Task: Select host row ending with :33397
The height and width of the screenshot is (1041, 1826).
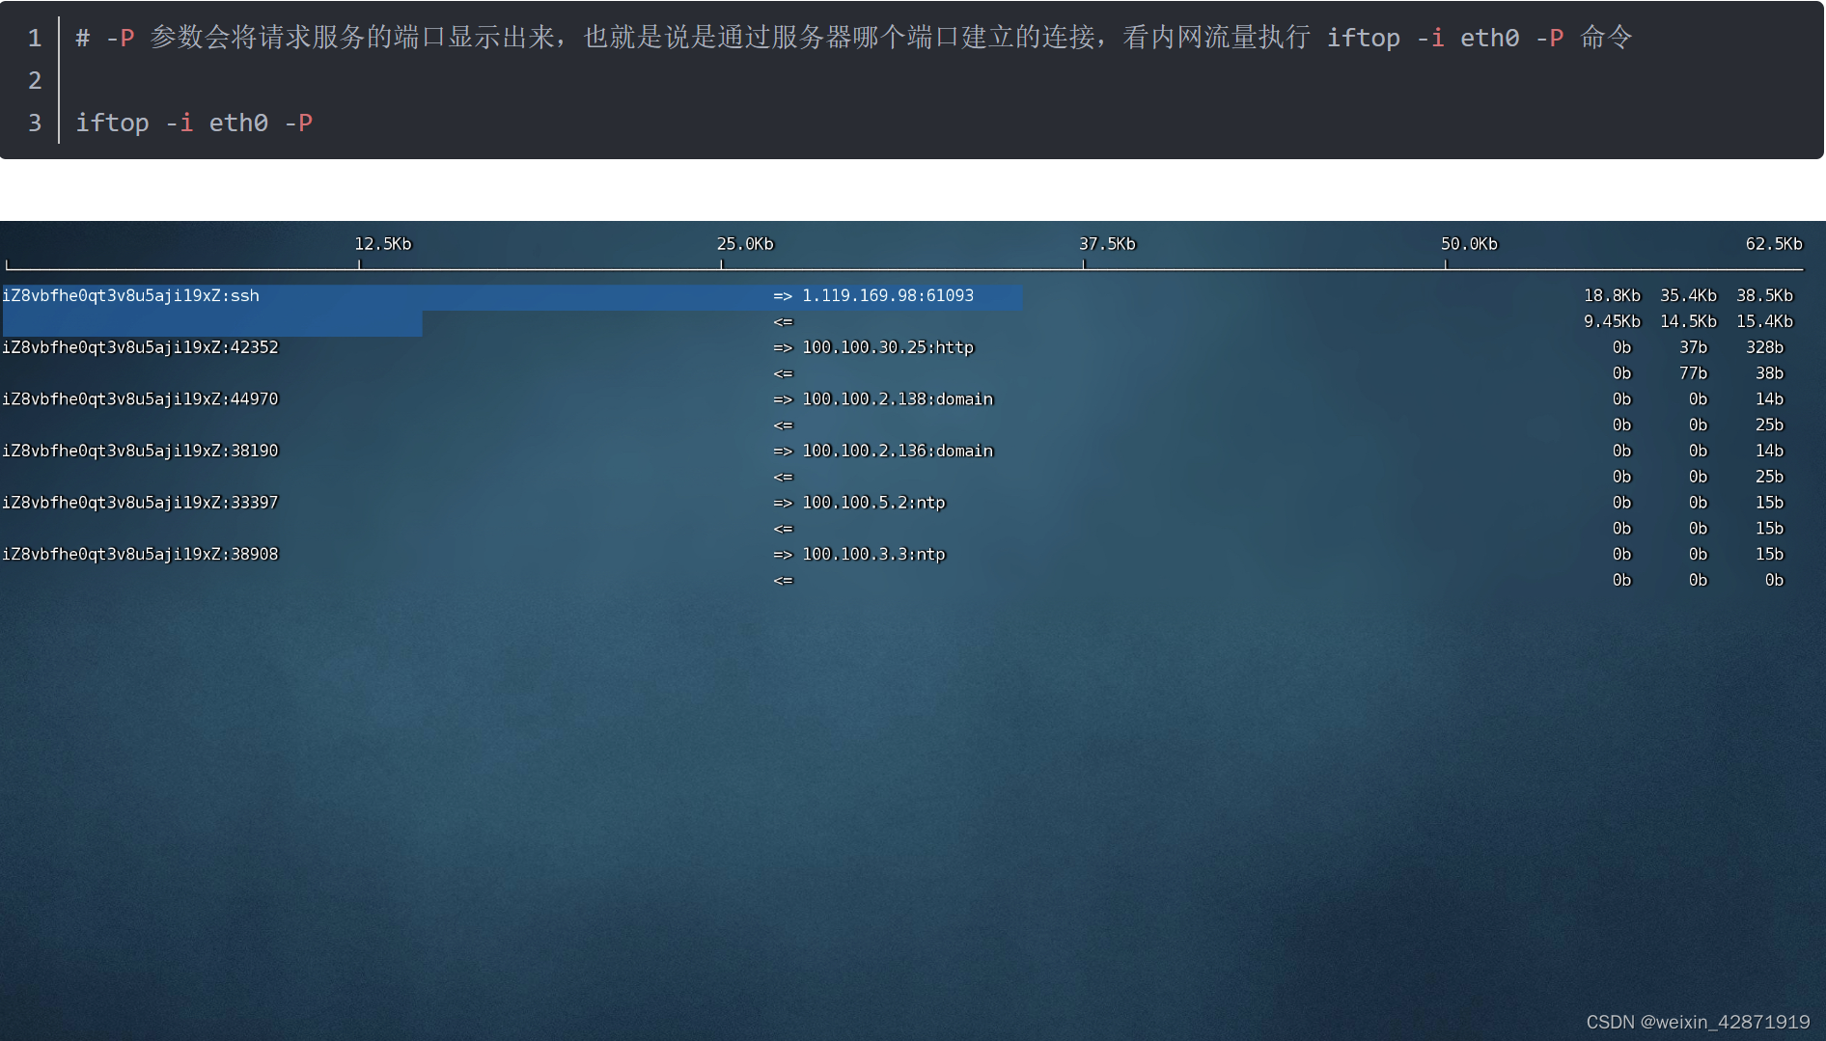Action: [140, 503]
